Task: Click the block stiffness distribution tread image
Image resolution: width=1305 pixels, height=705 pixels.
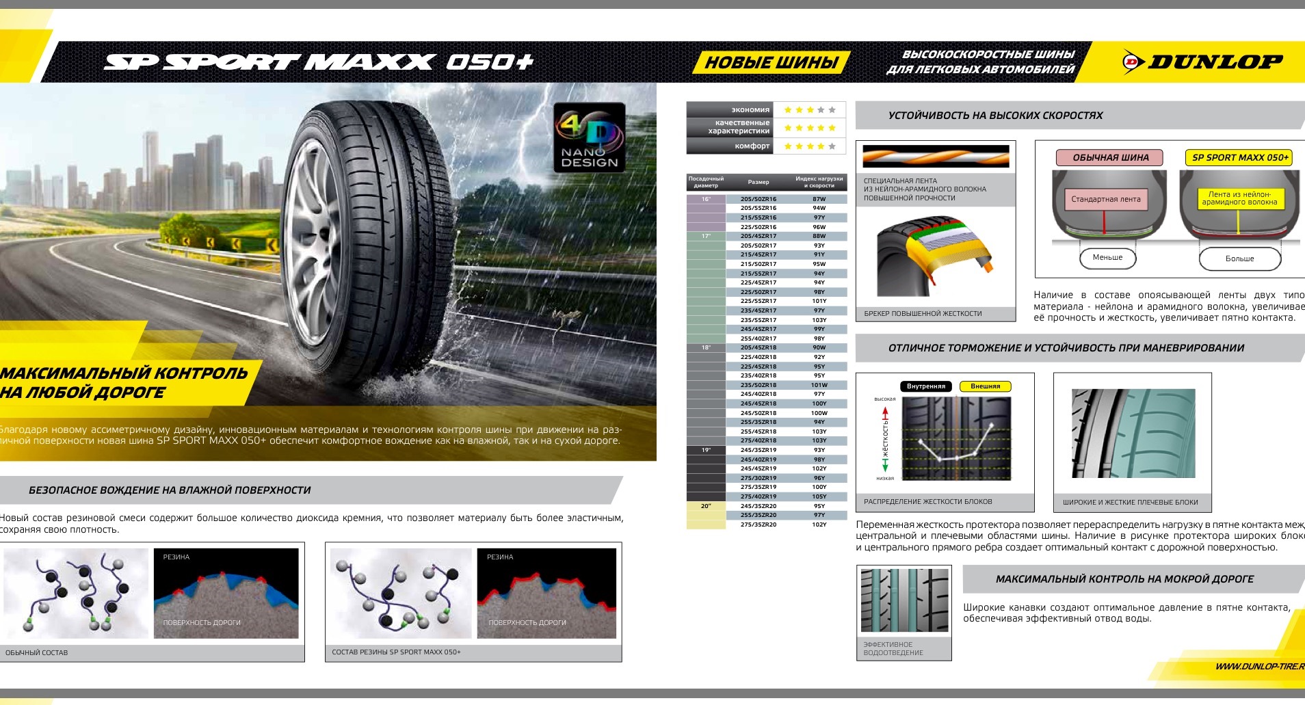Action: point(956,438)
